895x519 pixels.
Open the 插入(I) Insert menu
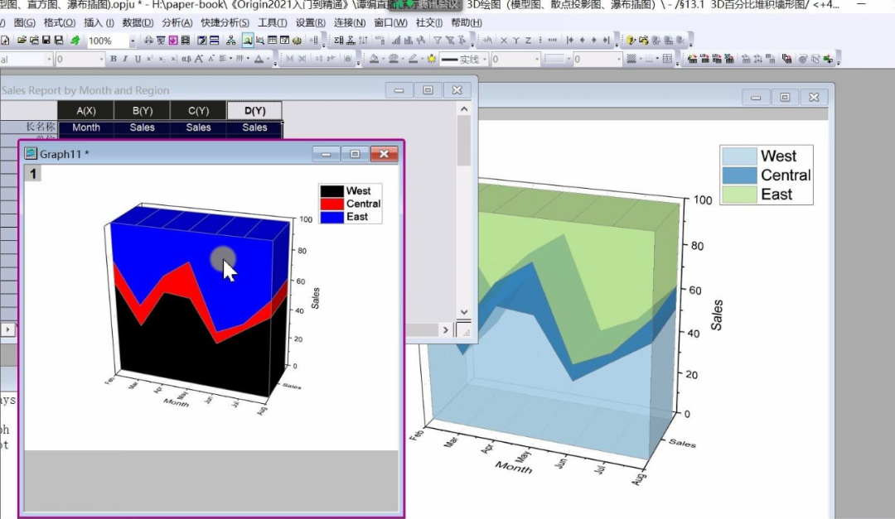tap(99, 23)
